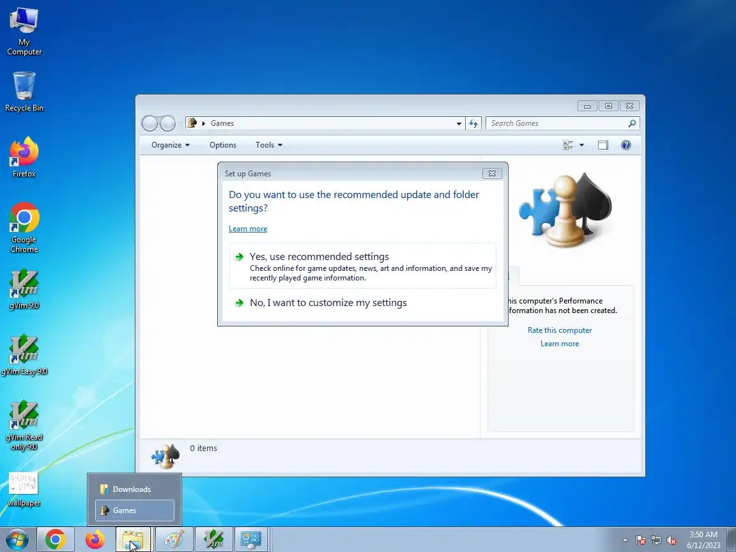The height and width of the screenshot is (552, 736).
Task: Select the gVim Read only 9.0 shortcut
Action: [x=24, y=425]
